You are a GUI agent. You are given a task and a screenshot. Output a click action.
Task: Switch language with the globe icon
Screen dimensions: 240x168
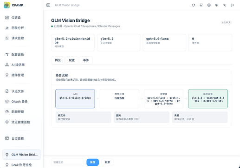coord(209,5)
